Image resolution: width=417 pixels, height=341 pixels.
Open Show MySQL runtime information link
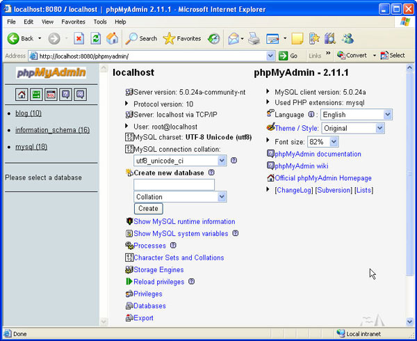184,221
